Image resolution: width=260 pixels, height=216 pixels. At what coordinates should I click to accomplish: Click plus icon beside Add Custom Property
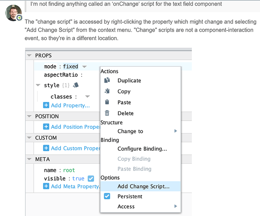coord(46,148)
